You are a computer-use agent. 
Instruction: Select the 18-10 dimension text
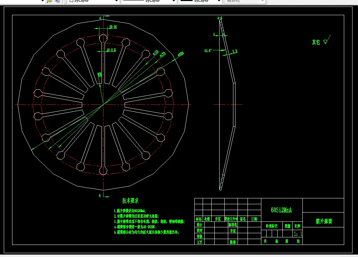[x=113, y=27]
